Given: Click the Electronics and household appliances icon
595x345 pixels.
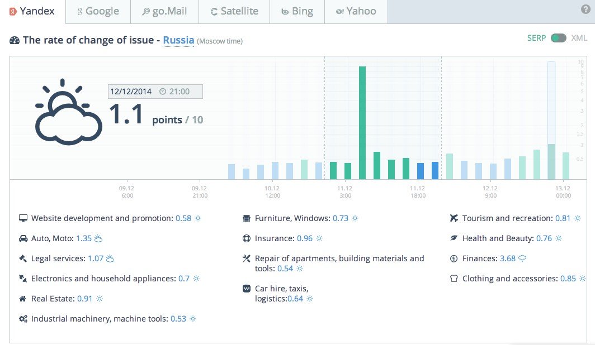Looking at the screenshot, I should [23, 279].
